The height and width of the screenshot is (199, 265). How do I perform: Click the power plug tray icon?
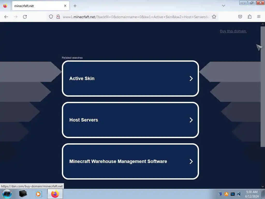(239, 194)
